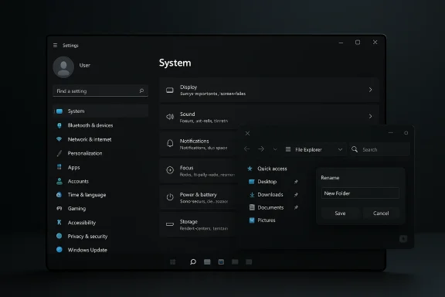The image size is (445, 297).
Task: Click the Windows Update icon in sidebar
Action: pos(59,250)
